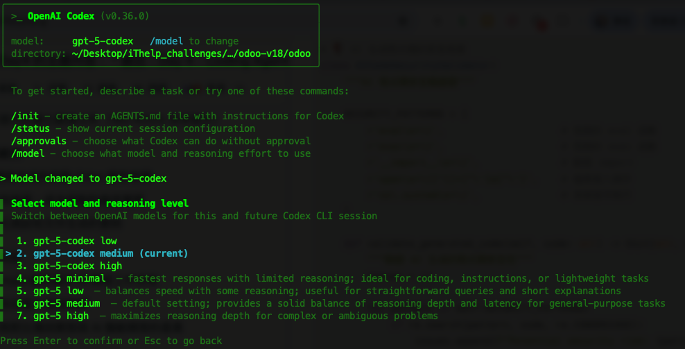Choose gpt-5-codex medium (current) entry

tap(102, 254)
